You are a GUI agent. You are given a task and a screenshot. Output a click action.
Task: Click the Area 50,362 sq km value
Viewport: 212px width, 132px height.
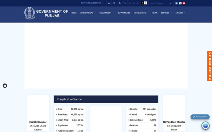coord(77,109)
